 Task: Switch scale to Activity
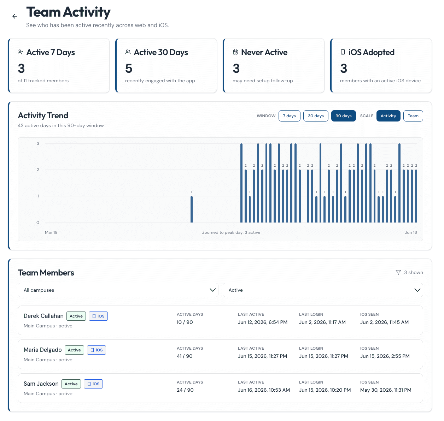pyautogui.click(x=388, y=116)
